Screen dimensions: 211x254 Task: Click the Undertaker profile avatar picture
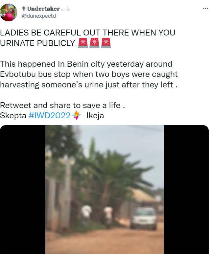pyautogui.click(x=9, y=12)
